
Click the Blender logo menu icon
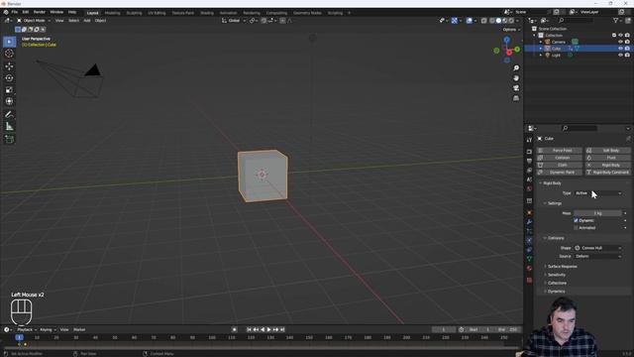tap(6, 12)
